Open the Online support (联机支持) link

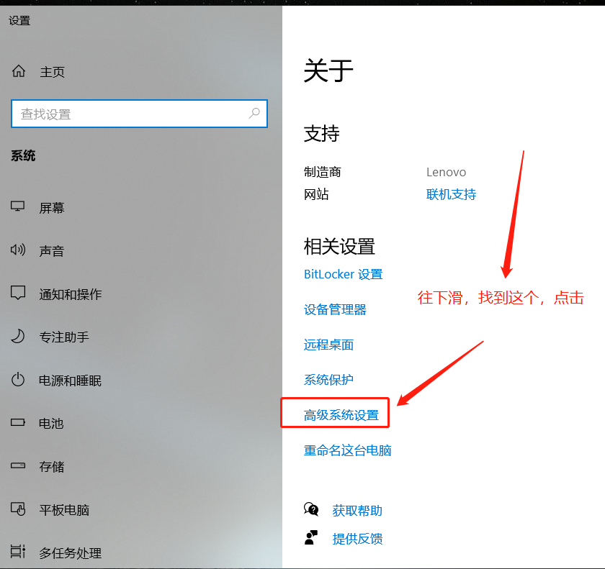[451, 194]
